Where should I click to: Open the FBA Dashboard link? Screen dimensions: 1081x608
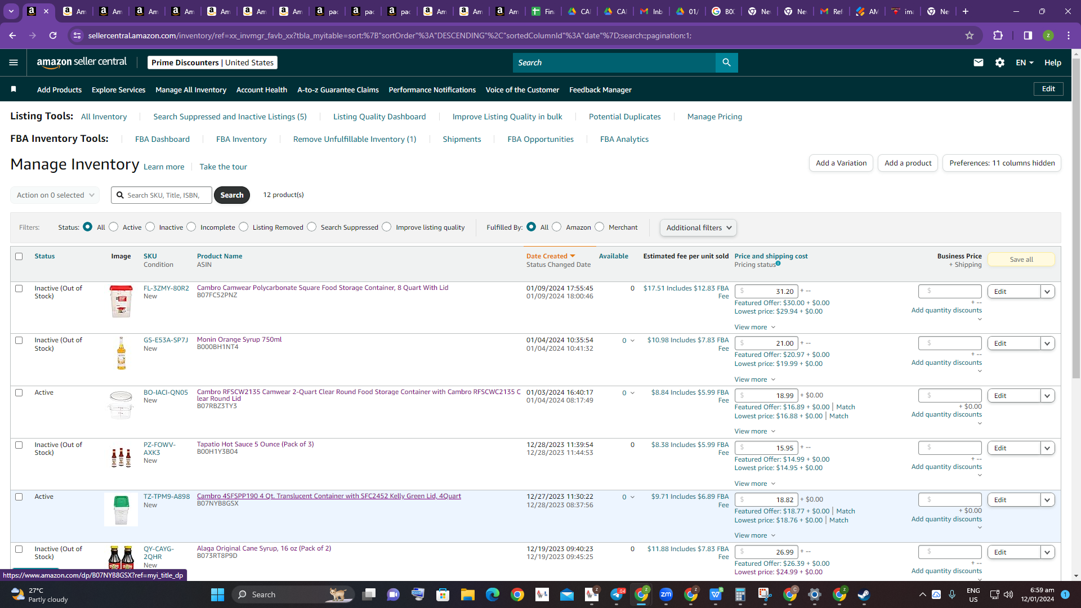162,139
